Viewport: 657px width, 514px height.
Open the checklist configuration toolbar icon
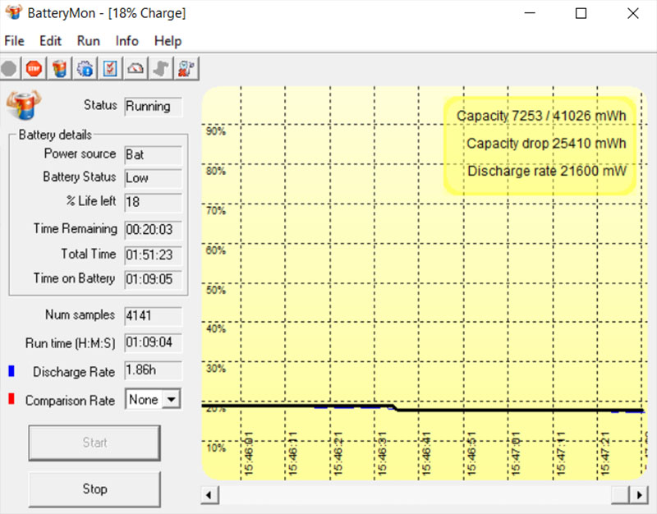click(110, 68)
